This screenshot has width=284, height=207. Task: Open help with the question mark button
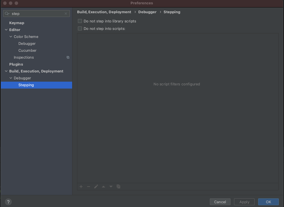[x=8, y=202]
